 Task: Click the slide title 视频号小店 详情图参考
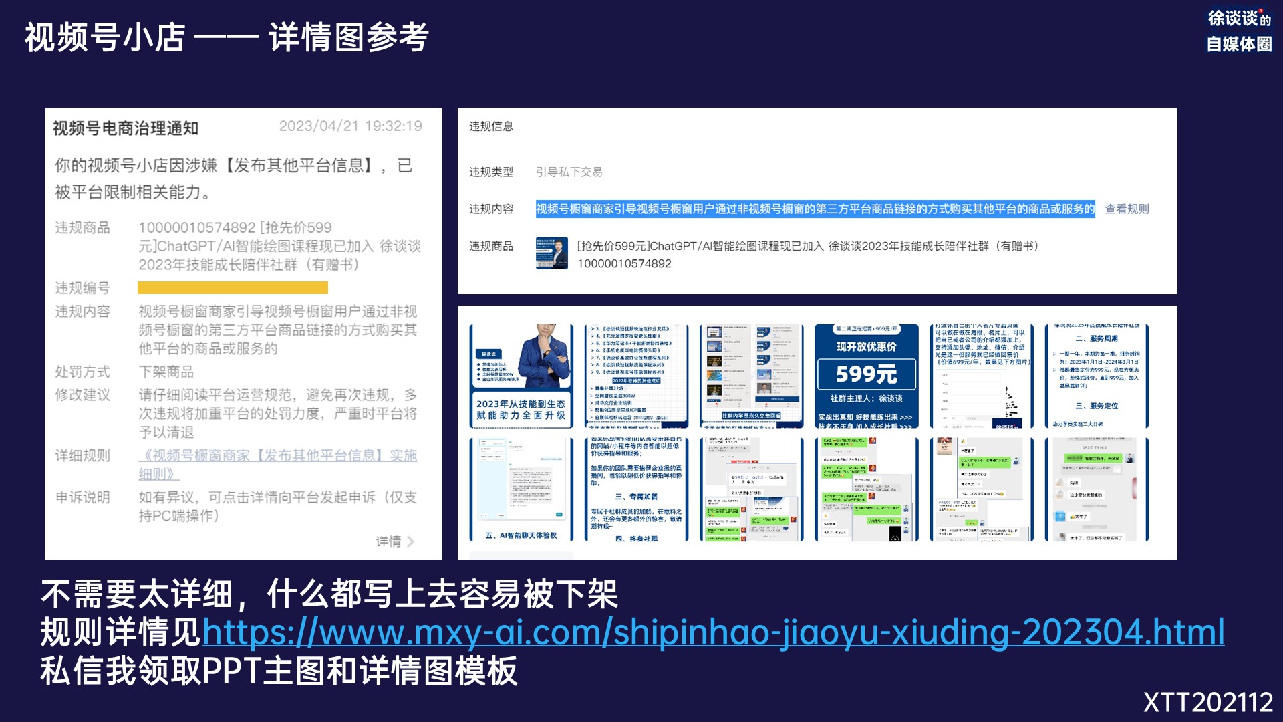point(227,37)
